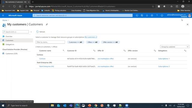Open the Offer version == All filter
This screenshot has height=108, width=192.
pos(110,42)
